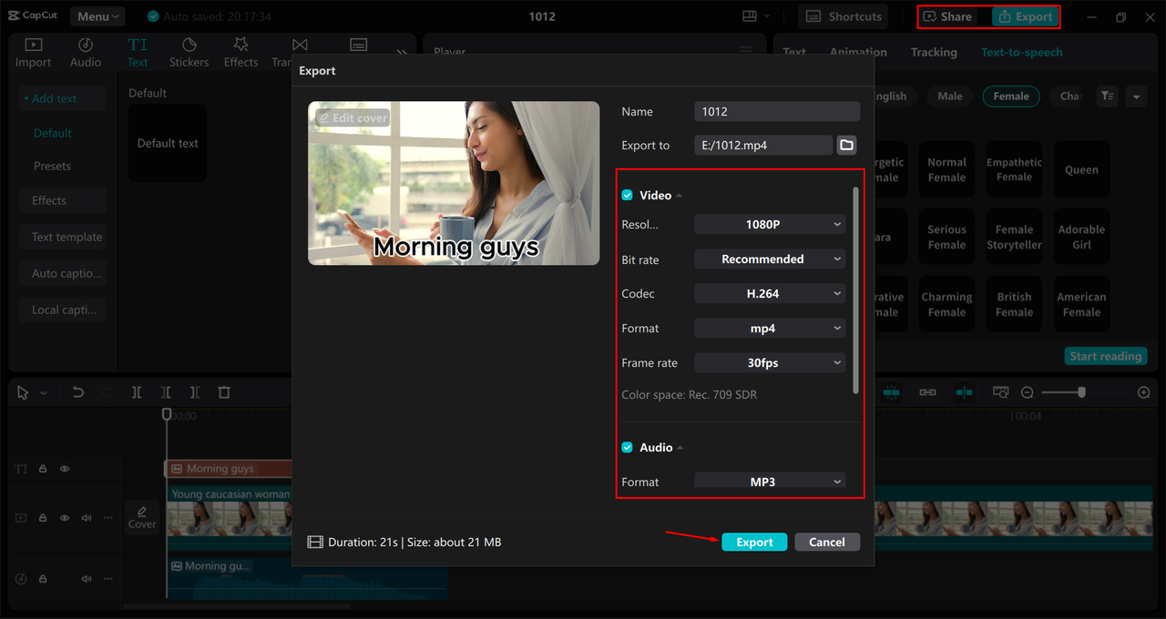This screenshot has width=1166, height=619.
Task: Open the Menu dropdown in title bar
Action: pos(98,16)
